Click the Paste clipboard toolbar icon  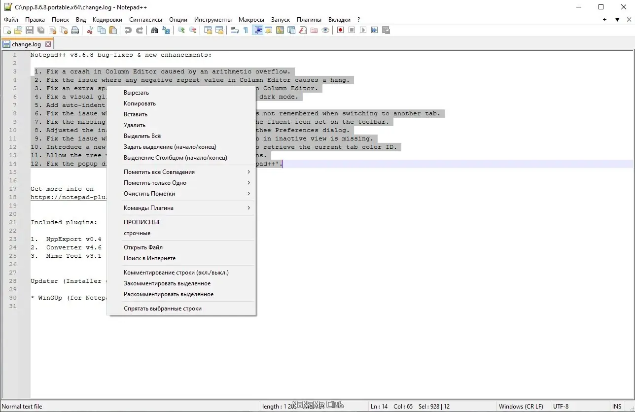coord(113,30)
